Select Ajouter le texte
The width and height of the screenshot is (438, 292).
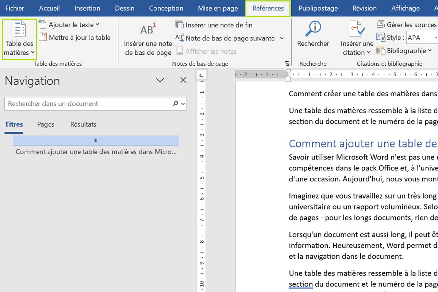pos(69,24)
